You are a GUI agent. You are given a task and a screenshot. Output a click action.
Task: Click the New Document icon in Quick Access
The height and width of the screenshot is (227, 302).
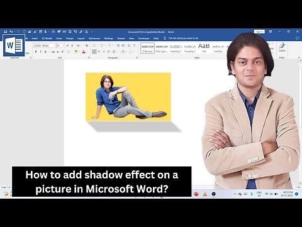(x=24, y=32)
